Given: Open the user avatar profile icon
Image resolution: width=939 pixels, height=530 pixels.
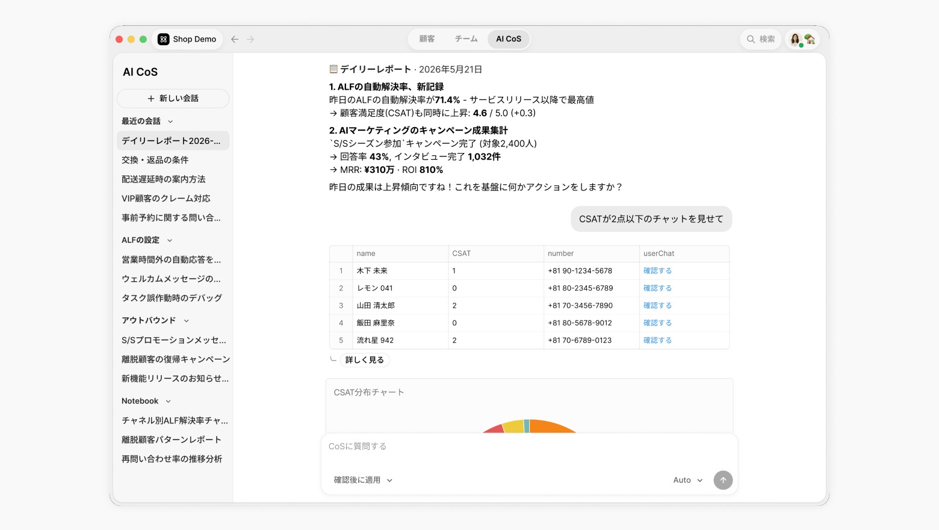Looking at the screenshot, I should (x=795, y=39).
